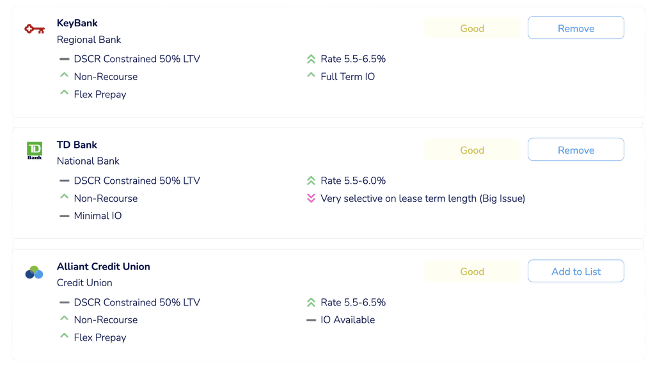The image size is (655, 372).
Task: Open the Alliant Credit Union lender name
Action: (x=104, y=266)
